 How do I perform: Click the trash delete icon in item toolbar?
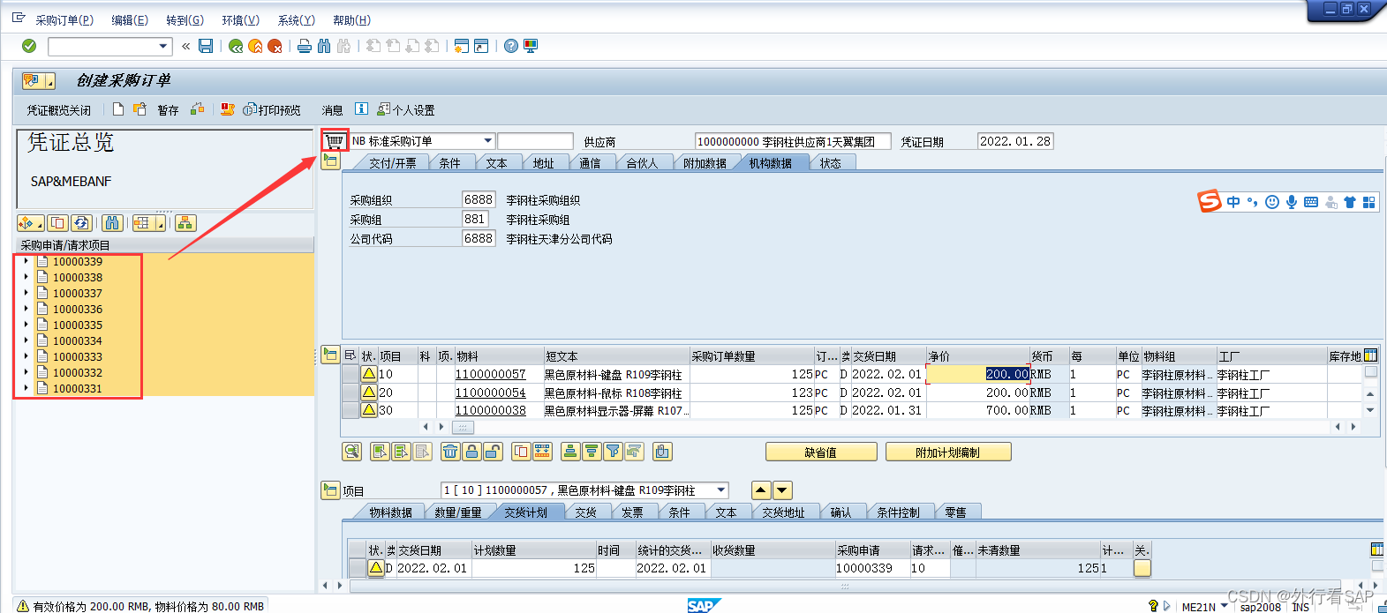[451, 452]
